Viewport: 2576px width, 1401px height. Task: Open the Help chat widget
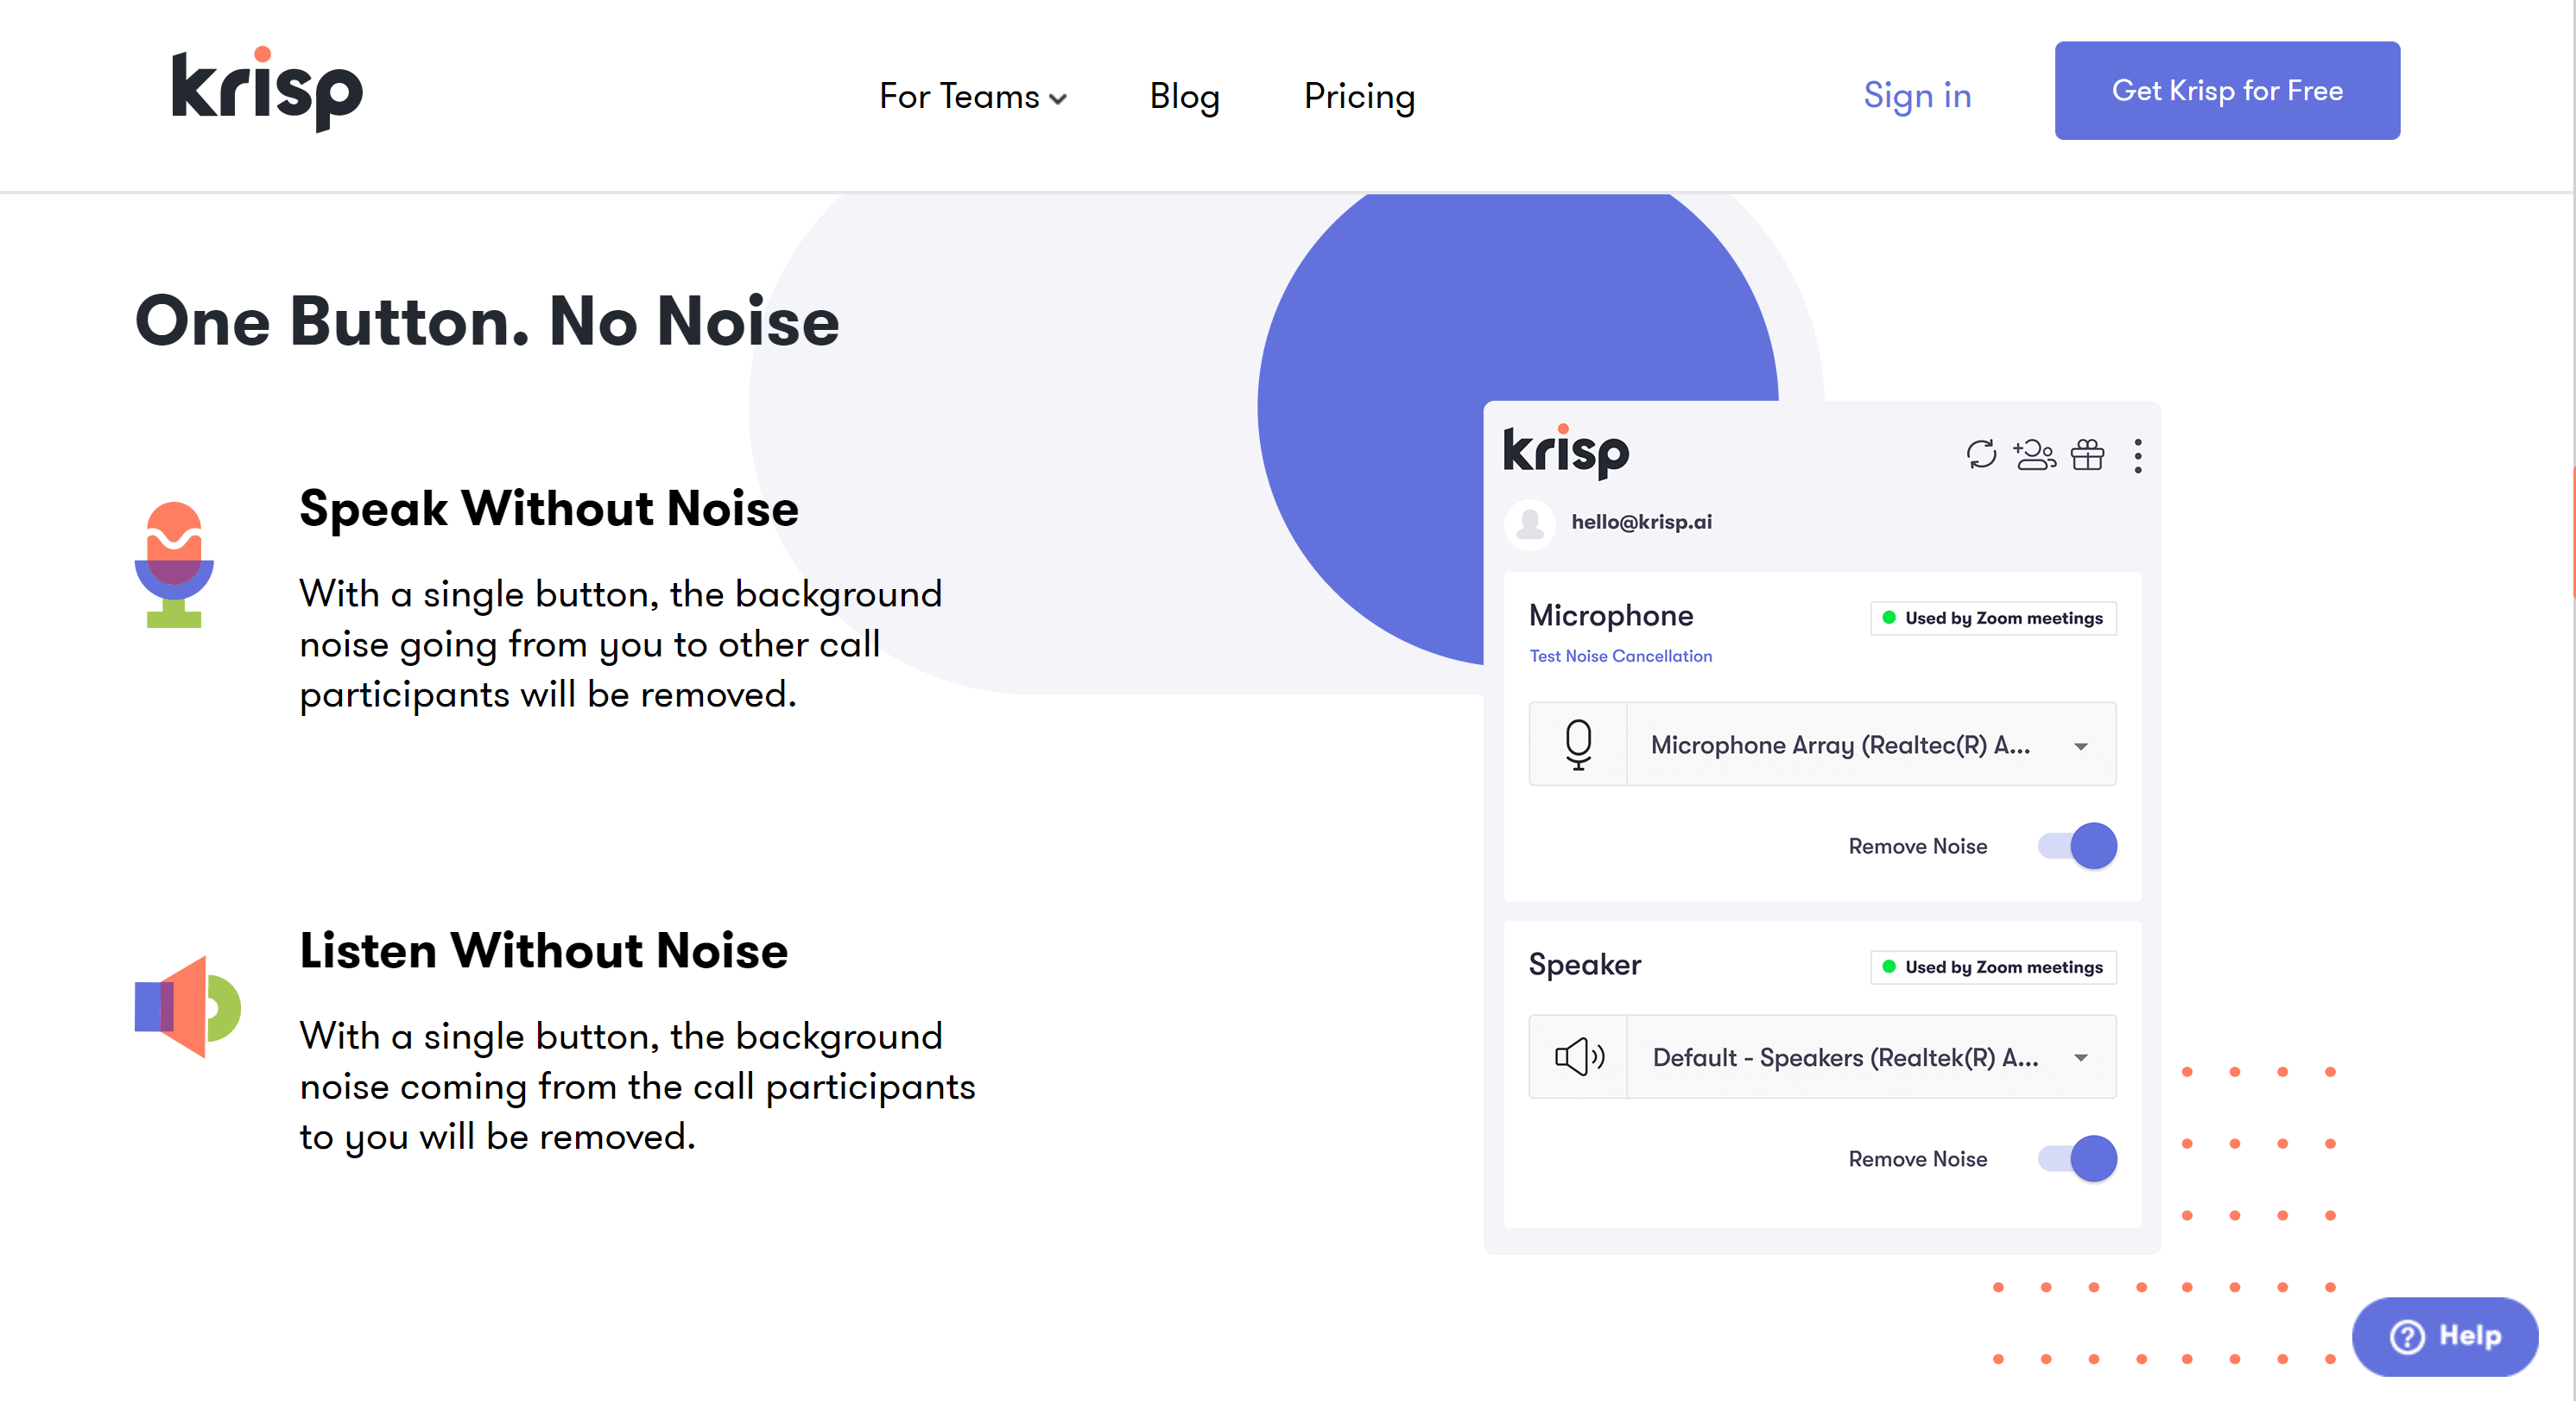pos(2445,1336)
